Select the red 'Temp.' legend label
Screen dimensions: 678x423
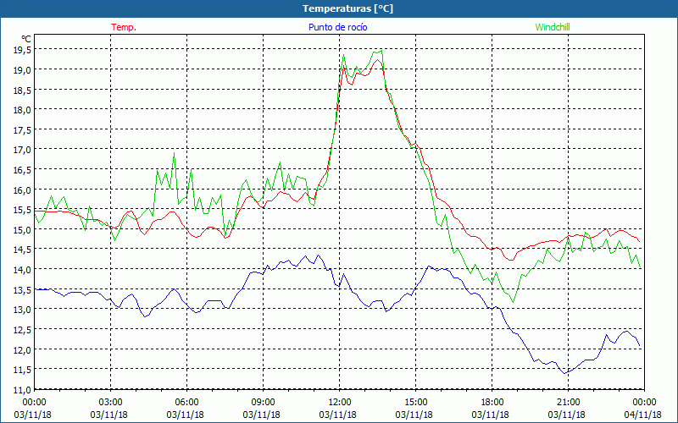[x=124, y=27]
